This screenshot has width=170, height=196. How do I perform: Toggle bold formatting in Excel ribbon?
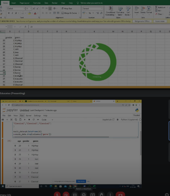[9, 13]
